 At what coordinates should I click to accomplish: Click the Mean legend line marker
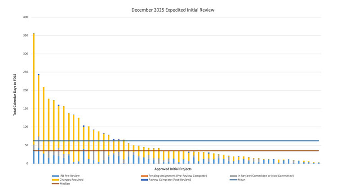pos(234,180)
